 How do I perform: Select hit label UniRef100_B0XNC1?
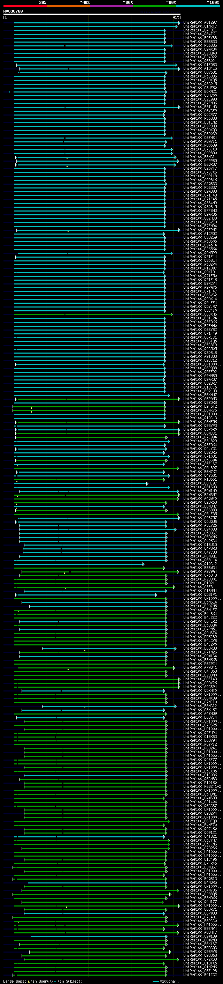(x=200, y=92)
